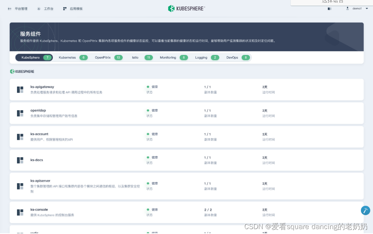This screenshot has height=234, width=373.
Task: Click the blue hammer toolbox floating button
Action: pyautogui.click(x=365, y=210)
